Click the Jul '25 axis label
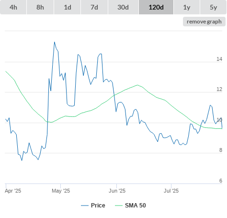Screen dimensions: 227x218 pos(171,191)
